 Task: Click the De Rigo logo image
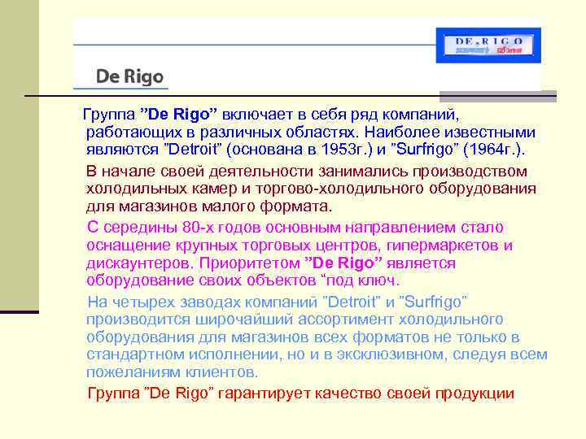pos(488,46)
